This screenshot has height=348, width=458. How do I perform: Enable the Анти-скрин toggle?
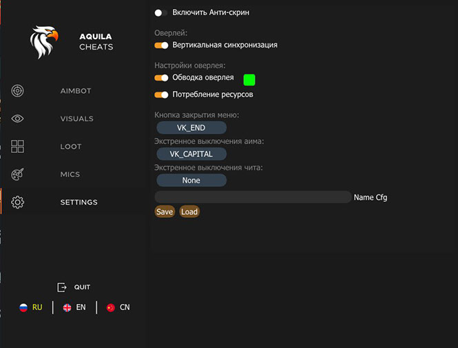[x=161, y=12]
